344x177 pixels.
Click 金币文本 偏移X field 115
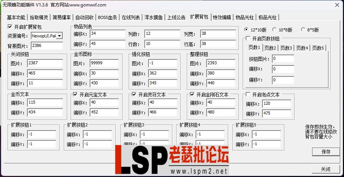[x=45, y=102]
